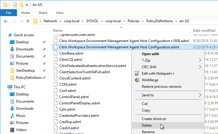Click Network in the address breadcrumb
The width and height of the screenshot is (218, 134).
(50, 21)
